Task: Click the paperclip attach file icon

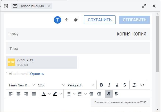Action: tap(76, 20)
